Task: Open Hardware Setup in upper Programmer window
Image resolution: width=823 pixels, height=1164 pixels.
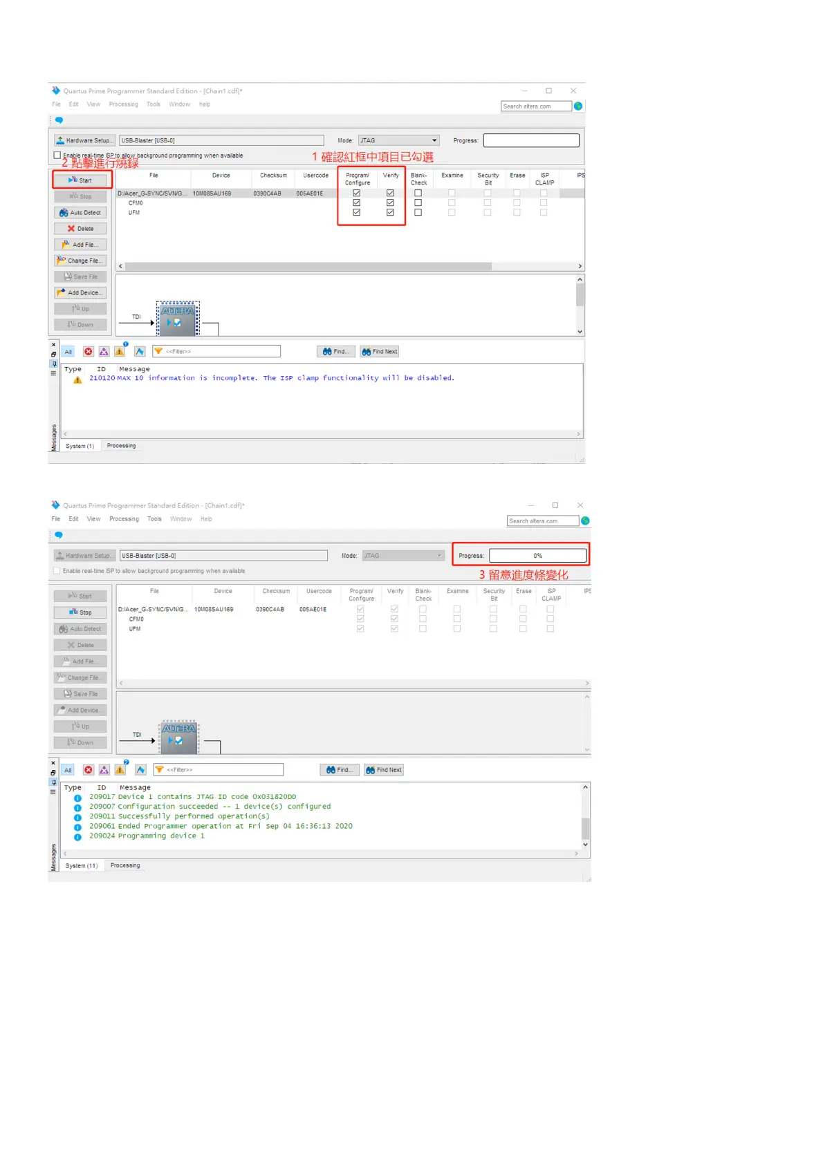Action: coord(84,140)
